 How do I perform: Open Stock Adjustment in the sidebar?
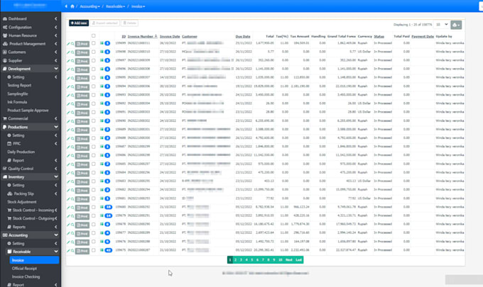22,202
